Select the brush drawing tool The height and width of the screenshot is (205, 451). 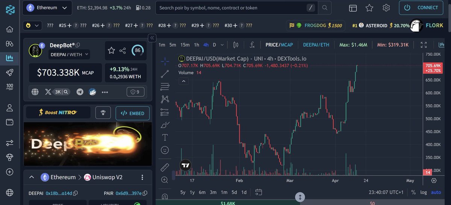click(x=165, y=125)
